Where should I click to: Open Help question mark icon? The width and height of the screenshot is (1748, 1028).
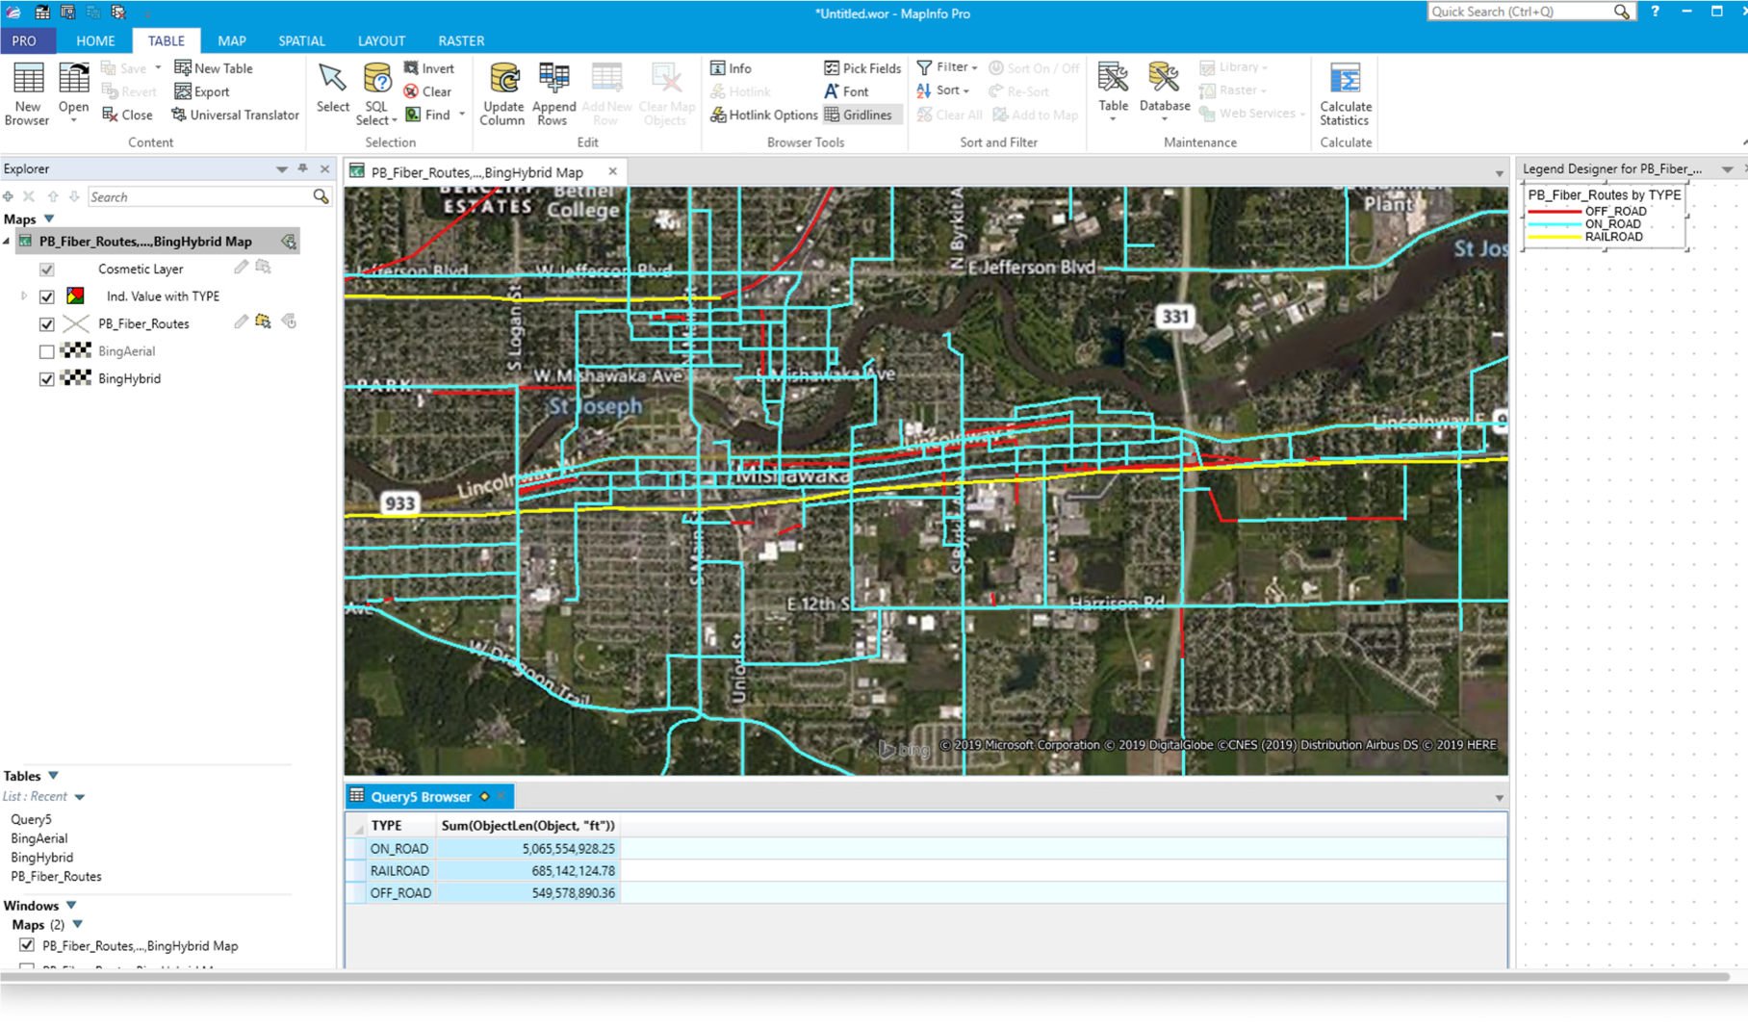(1655, 12)
